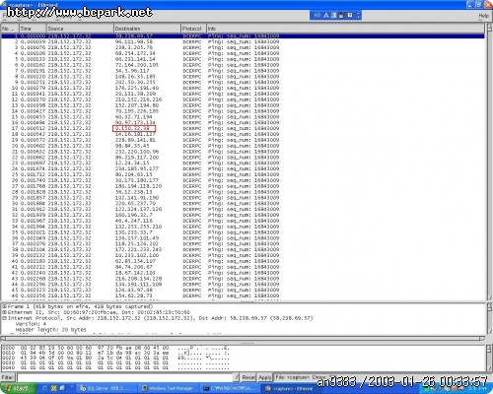Click the hex pane vertical scrollbar

489,358
